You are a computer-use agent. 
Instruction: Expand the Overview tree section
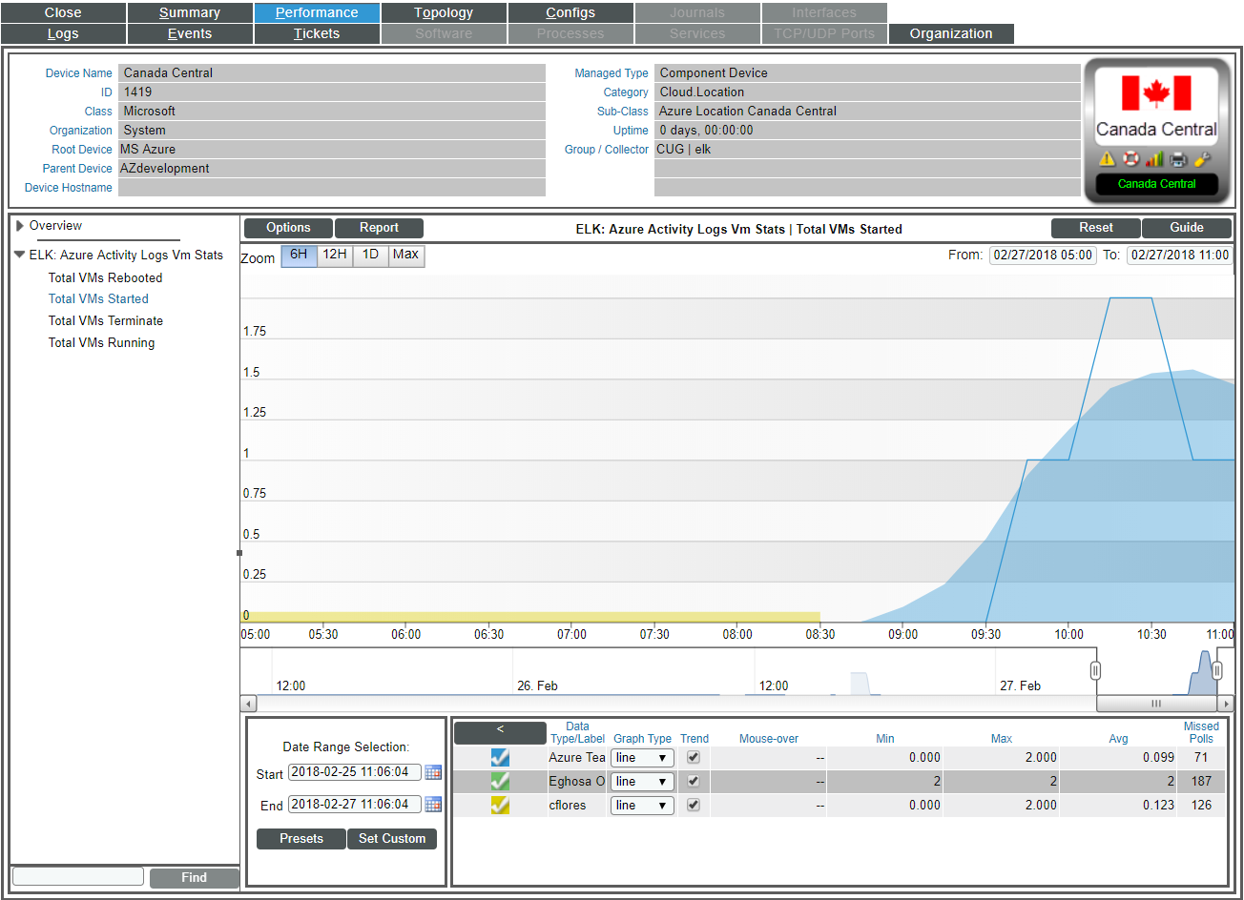[x=22, y=226]
